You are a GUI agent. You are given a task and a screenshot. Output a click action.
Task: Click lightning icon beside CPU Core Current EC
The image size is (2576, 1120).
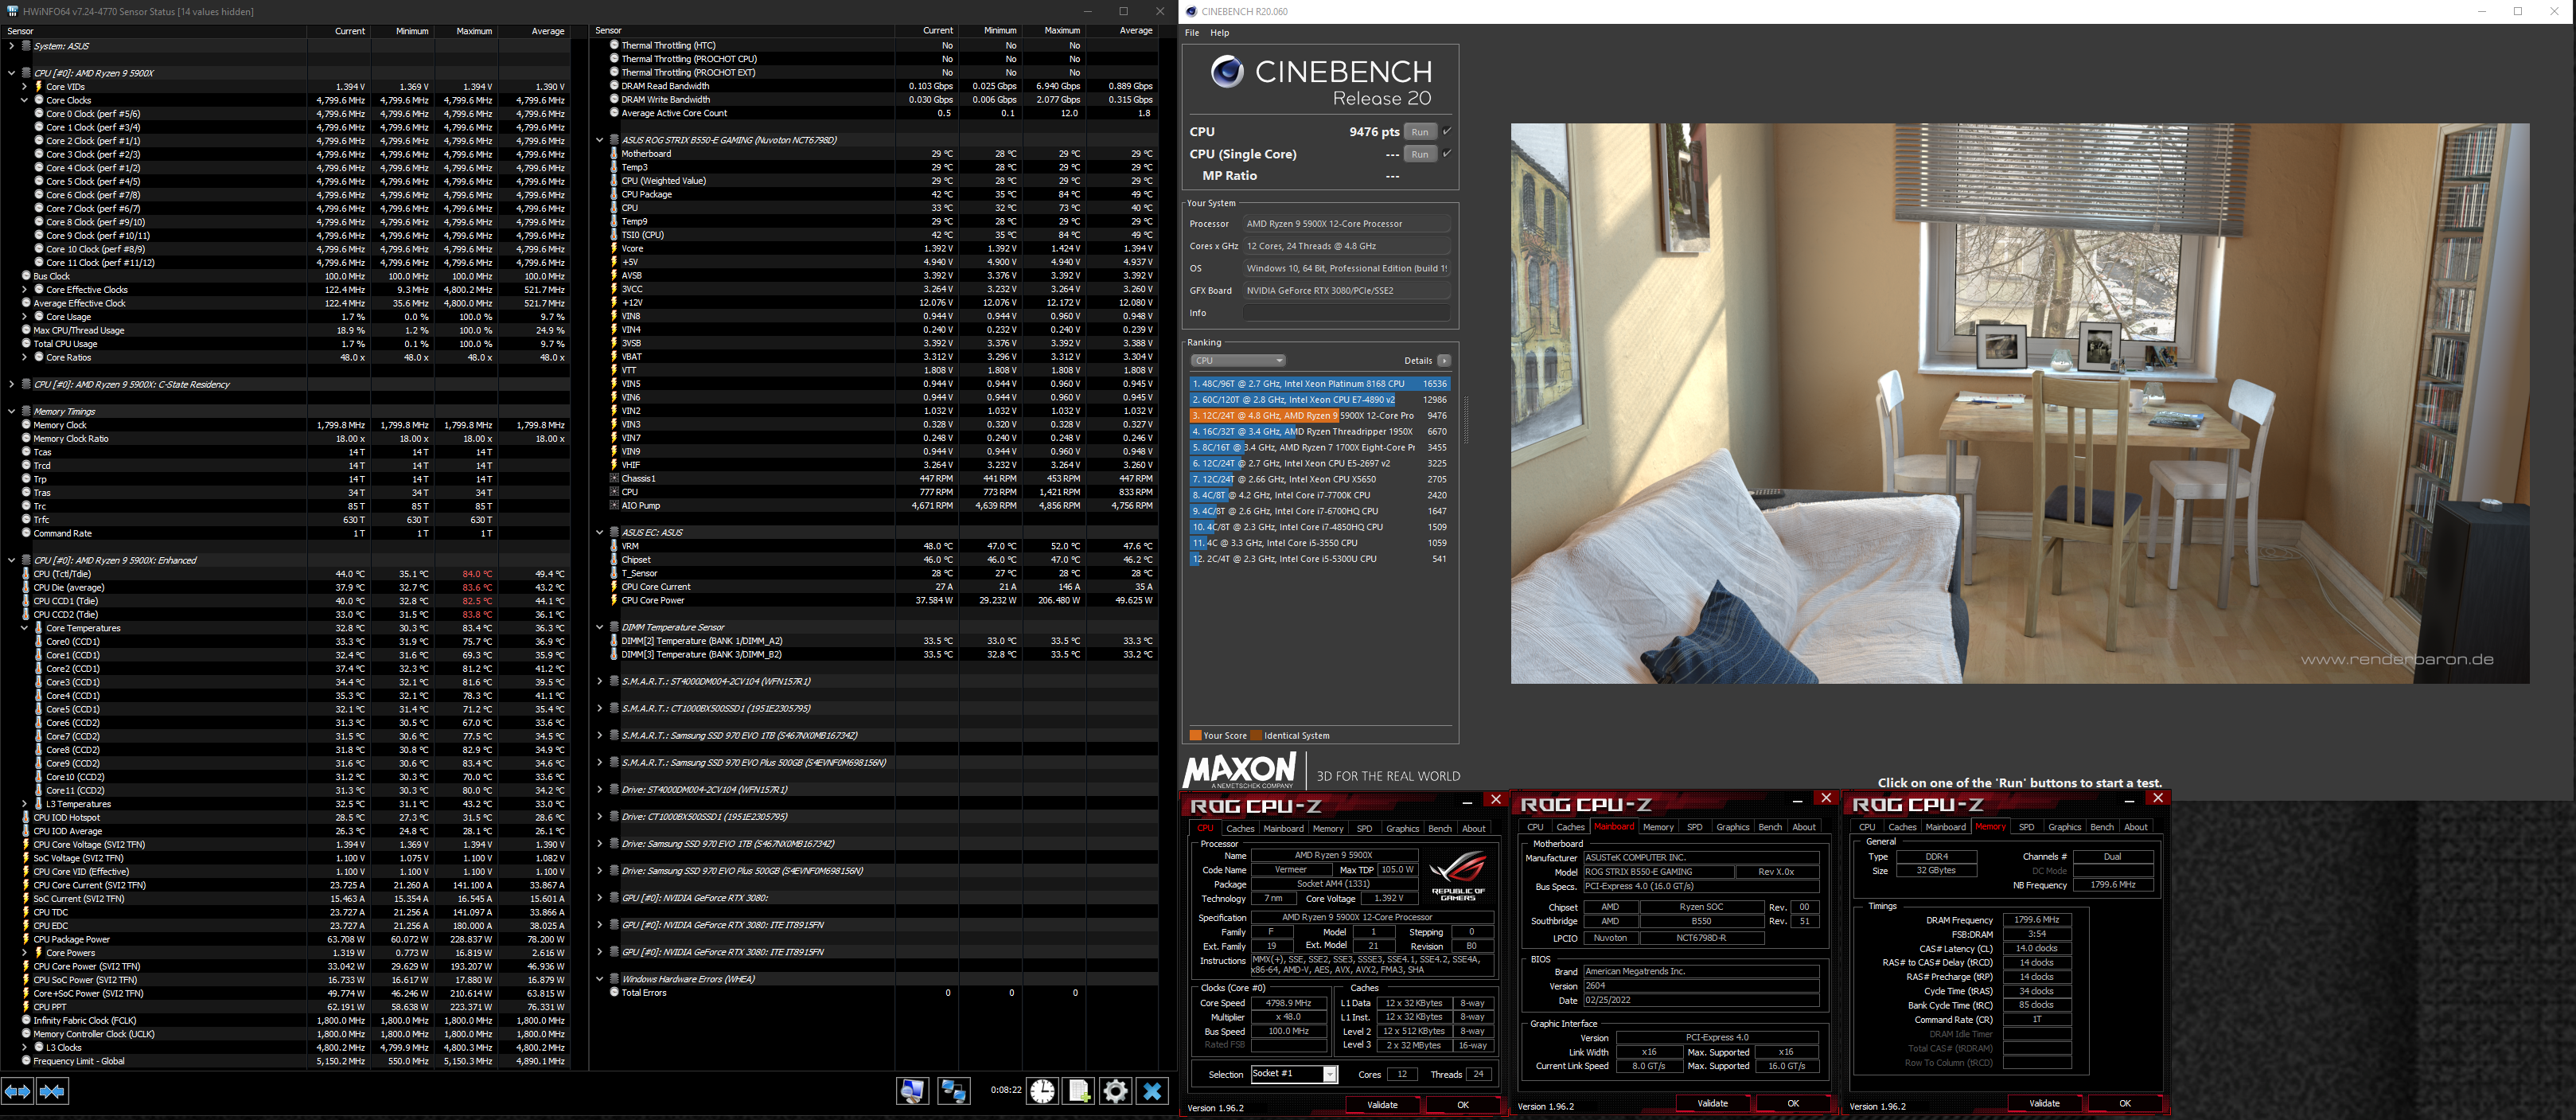(x=614, y=587)
